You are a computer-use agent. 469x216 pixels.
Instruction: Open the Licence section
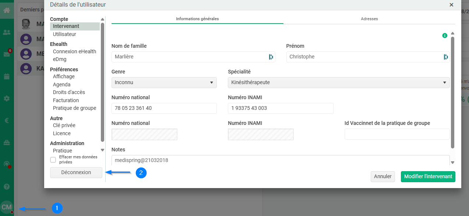pos(62,133)
